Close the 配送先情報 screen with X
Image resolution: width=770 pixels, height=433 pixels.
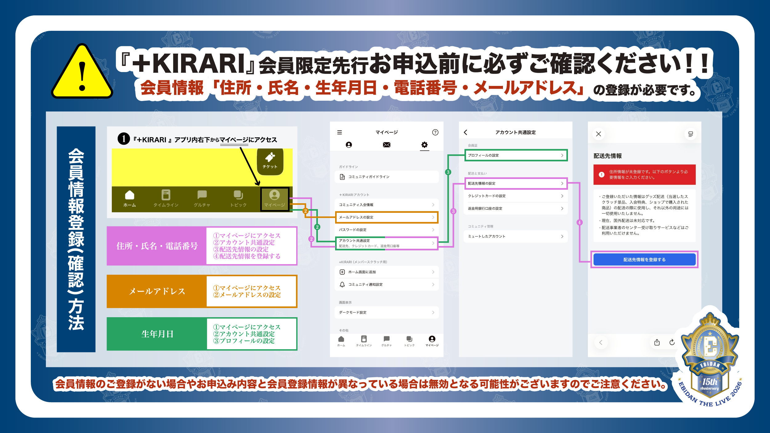coord(598,134)
